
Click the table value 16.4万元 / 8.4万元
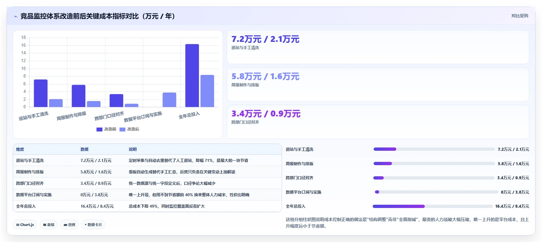(97, 206)
